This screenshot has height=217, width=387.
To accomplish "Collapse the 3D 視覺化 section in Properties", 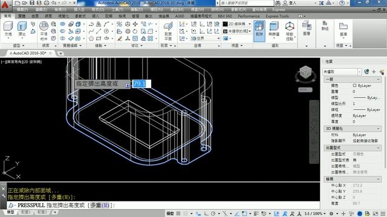I will 378,128.
